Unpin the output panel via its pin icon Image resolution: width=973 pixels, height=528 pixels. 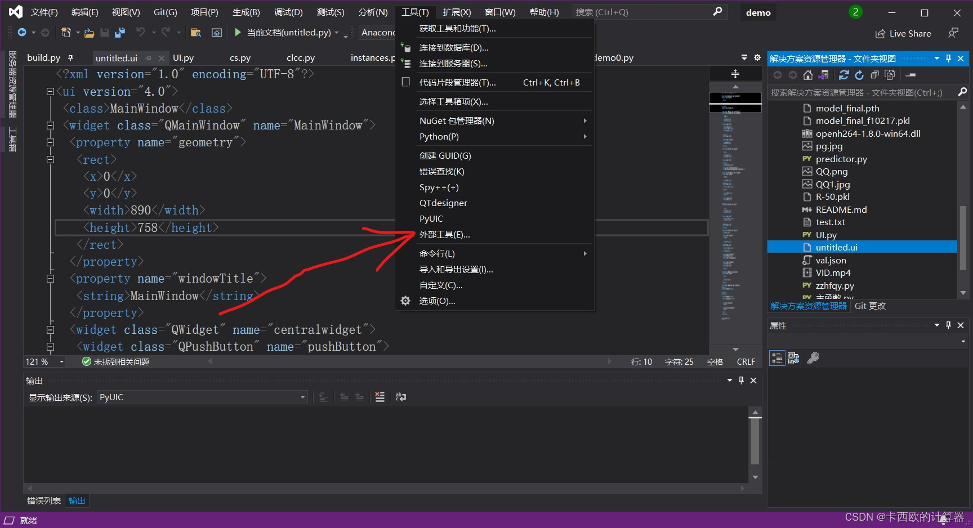[741, 381]
